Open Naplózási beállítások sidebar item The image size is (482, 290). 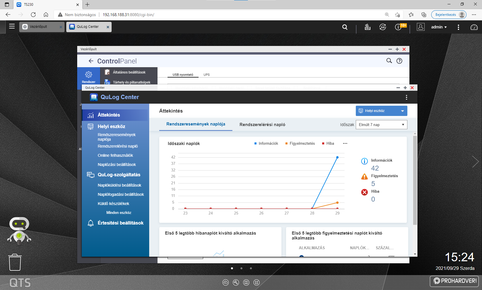(117, 165)
